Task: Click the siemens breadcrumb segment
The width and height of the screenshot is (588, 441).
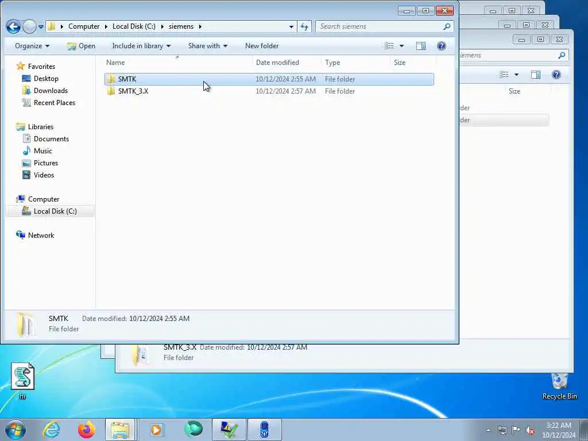Action: pyautogui.click(x=181, y=26)
